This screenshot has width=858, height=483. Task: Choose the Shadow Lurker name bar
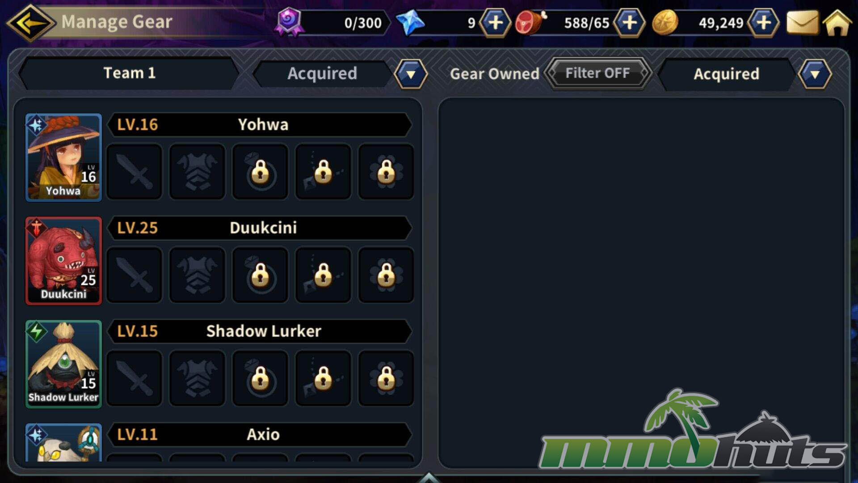(260, 331)
